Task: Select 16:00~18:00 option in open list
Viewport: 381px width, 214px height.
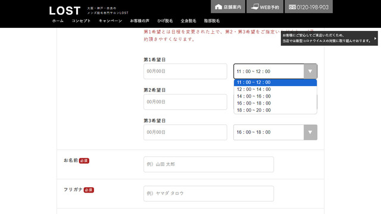Action: 275,103
